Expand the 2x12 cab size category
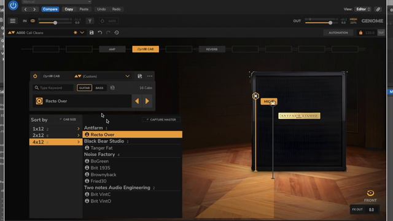The image size is (393, 221). 56,135
